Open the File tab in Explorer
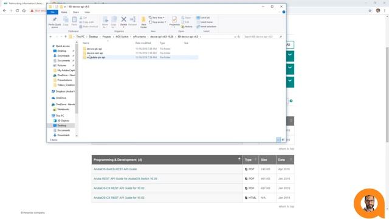This screenshot has height=219, width=389. [52, 12]
